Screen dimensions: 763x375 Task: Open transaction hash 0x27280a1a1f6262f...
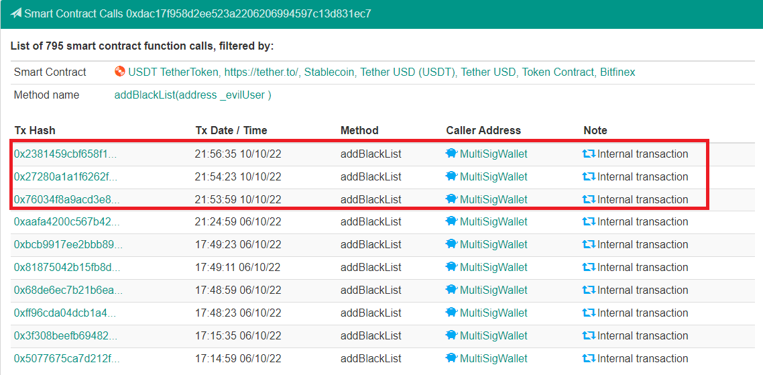pos(65,177)
